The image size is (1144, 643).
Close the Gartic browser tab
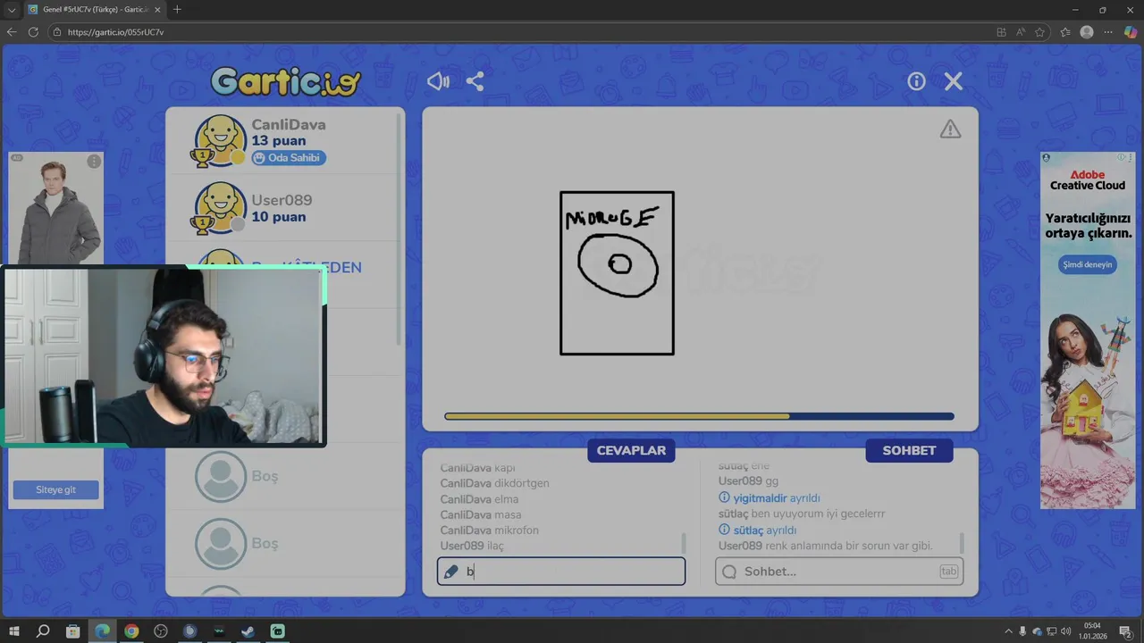click(157, 10)
